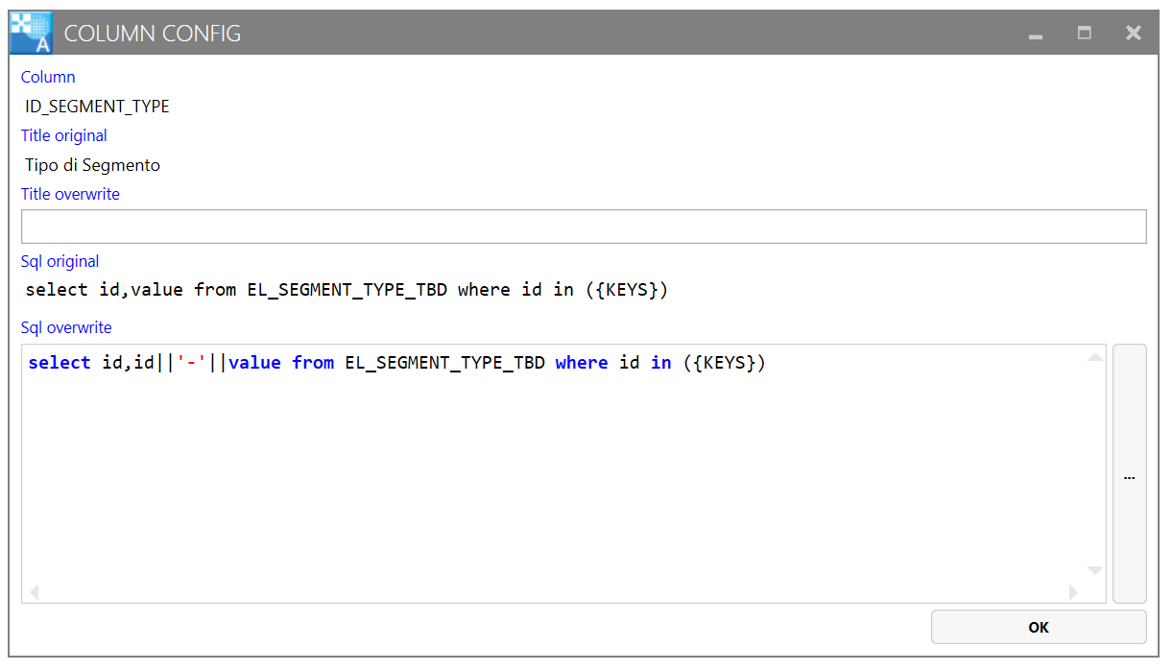Click the 'Tipo di Segmento' original title text
1173x671 pixels.
[92, 165]
